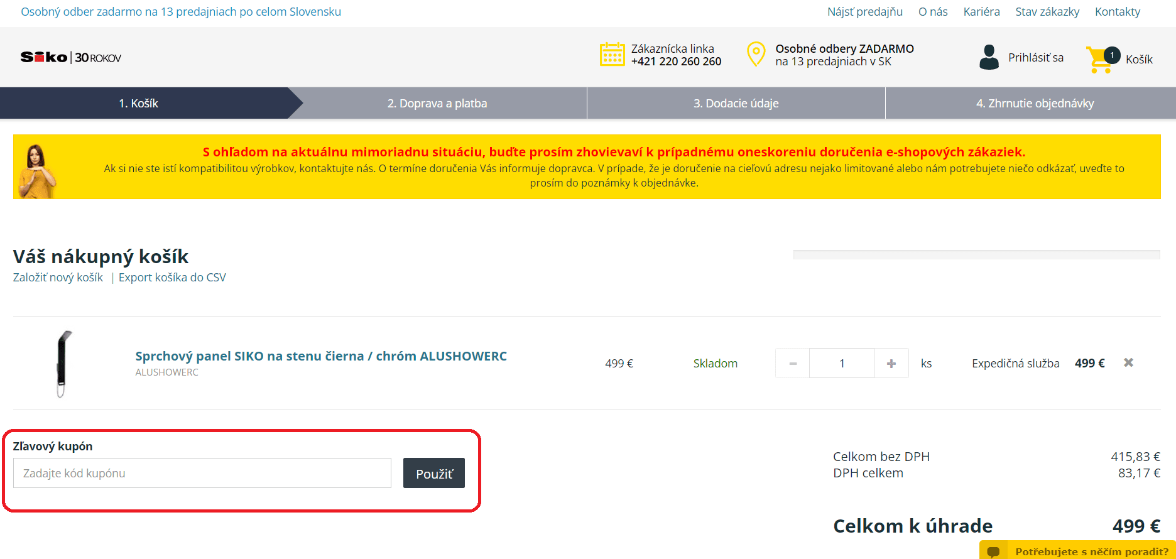Click the ks unit label
This screenshot has width=1176, height=559.
click(x=926, y=364)
